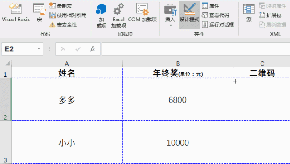Select cell containing 姓名
This screenshot has width=290, height=164.
[67, 72]
